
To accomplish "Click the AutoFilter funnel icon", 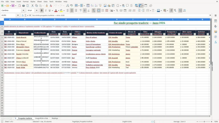I will pos(100,6).
